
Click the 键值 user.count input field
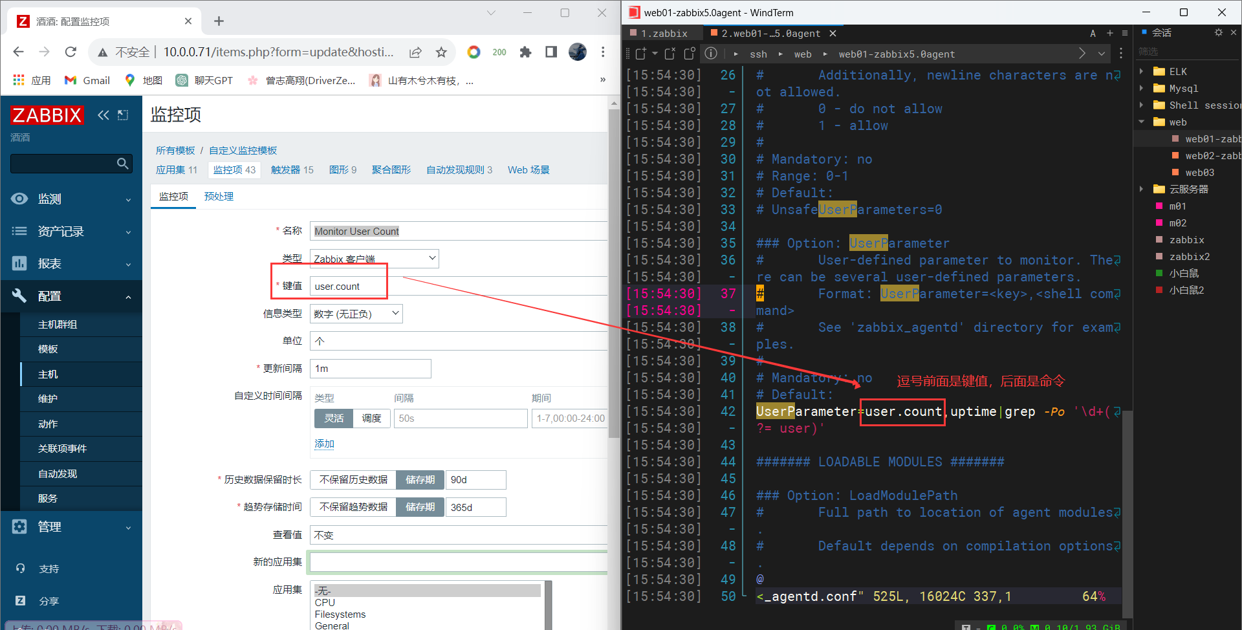point(458,287)
